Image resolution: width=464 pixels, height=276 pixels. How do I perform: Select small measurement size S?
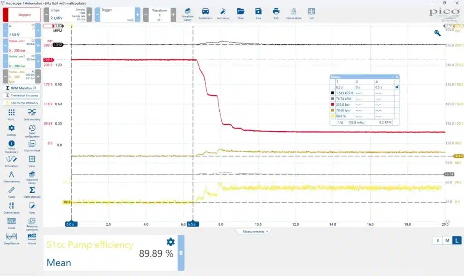(437, 241)
